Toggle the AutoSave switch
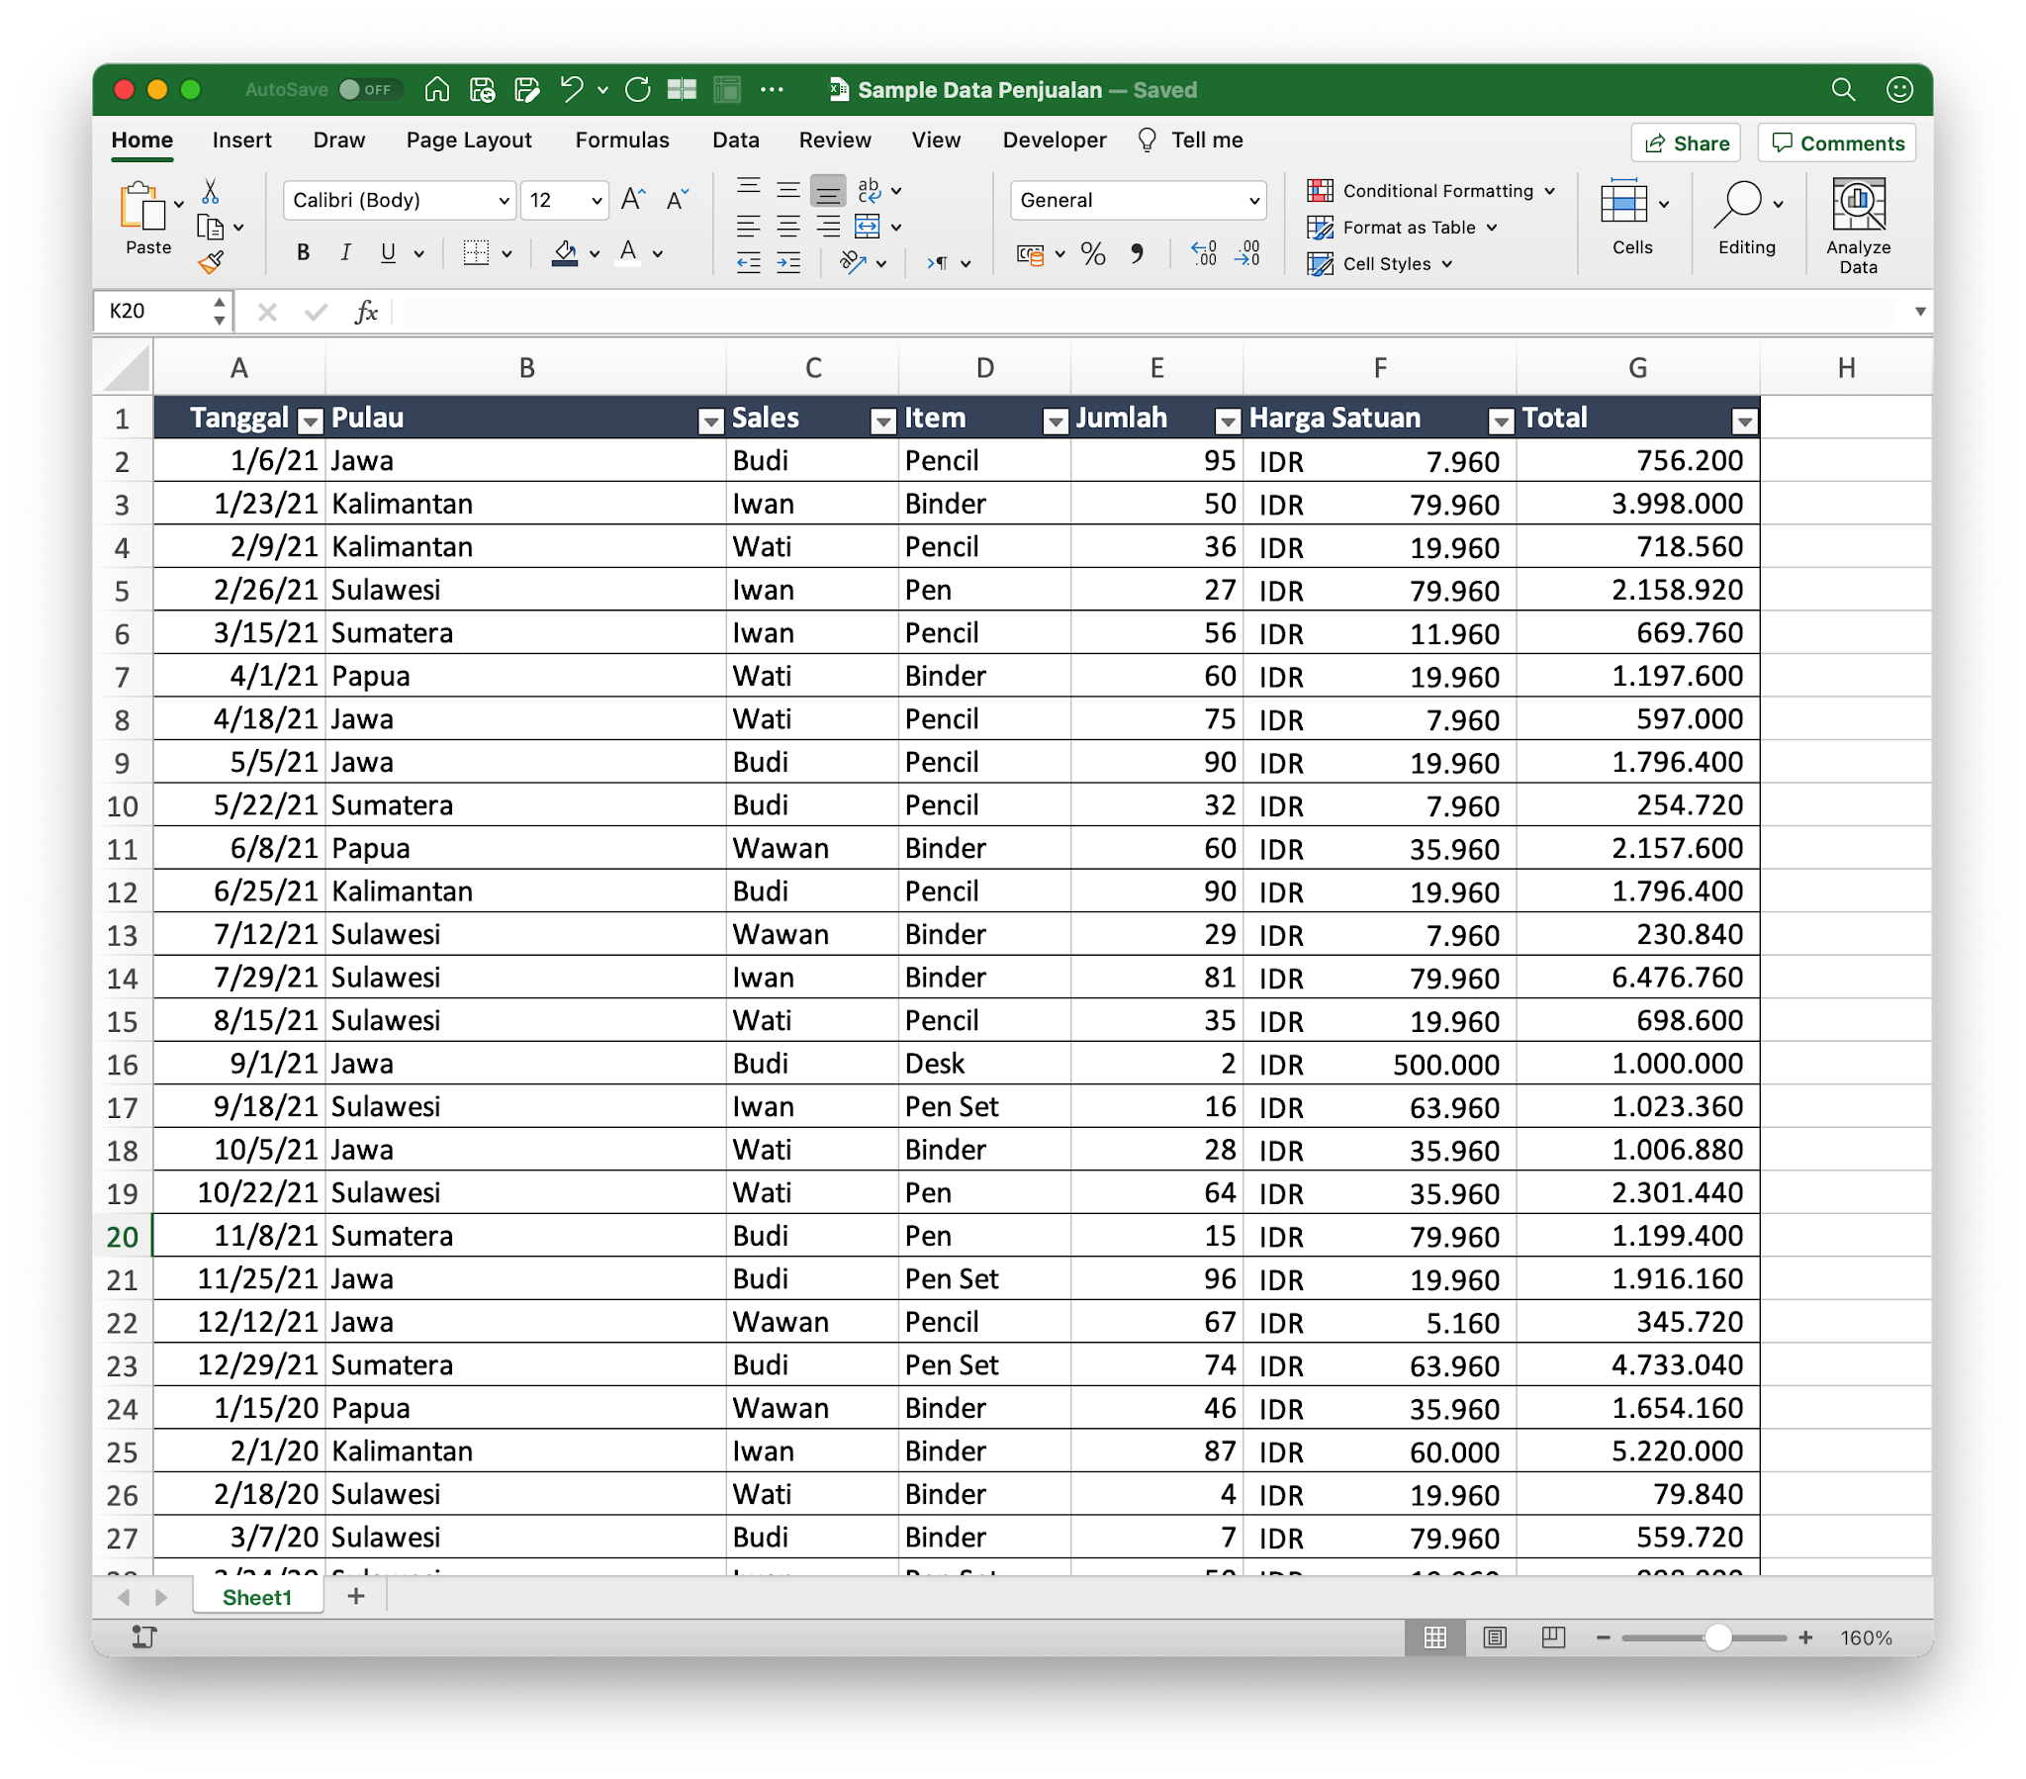Viewport: 2026px width, 1779px height. point(369,89)
